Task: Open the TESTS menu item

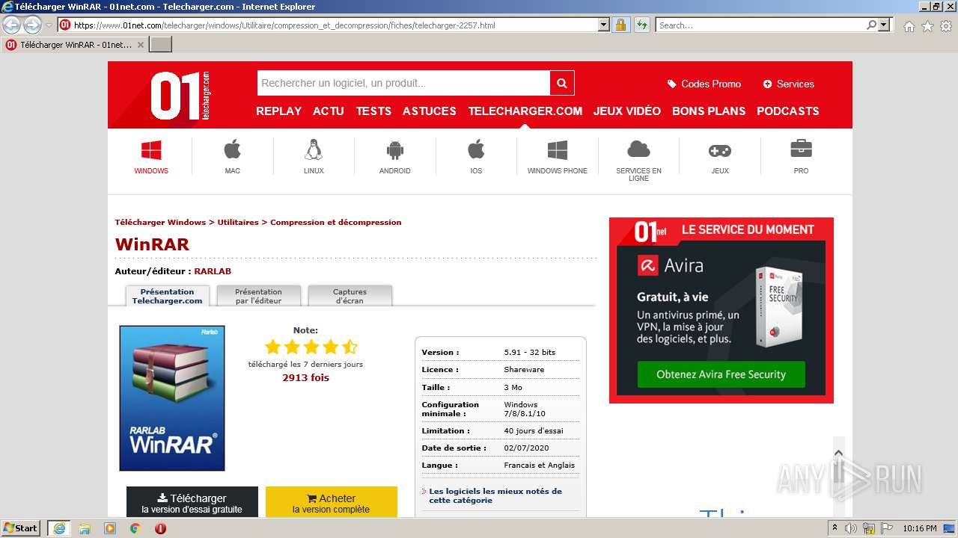Action: [373, 111]
